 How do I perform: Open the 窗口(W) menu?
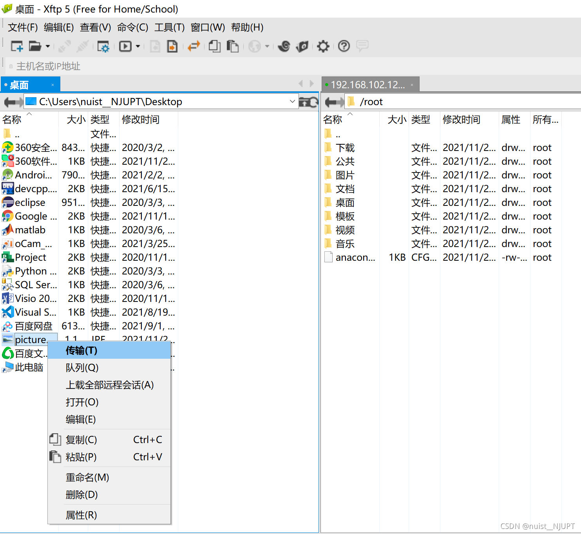point(208,27)
